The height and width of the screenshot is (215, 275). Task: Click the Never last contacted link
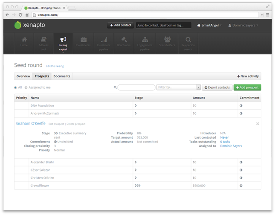(225, 137)
